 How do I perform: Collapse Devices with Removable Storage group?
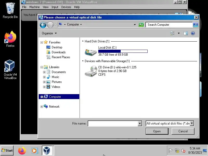83,61
